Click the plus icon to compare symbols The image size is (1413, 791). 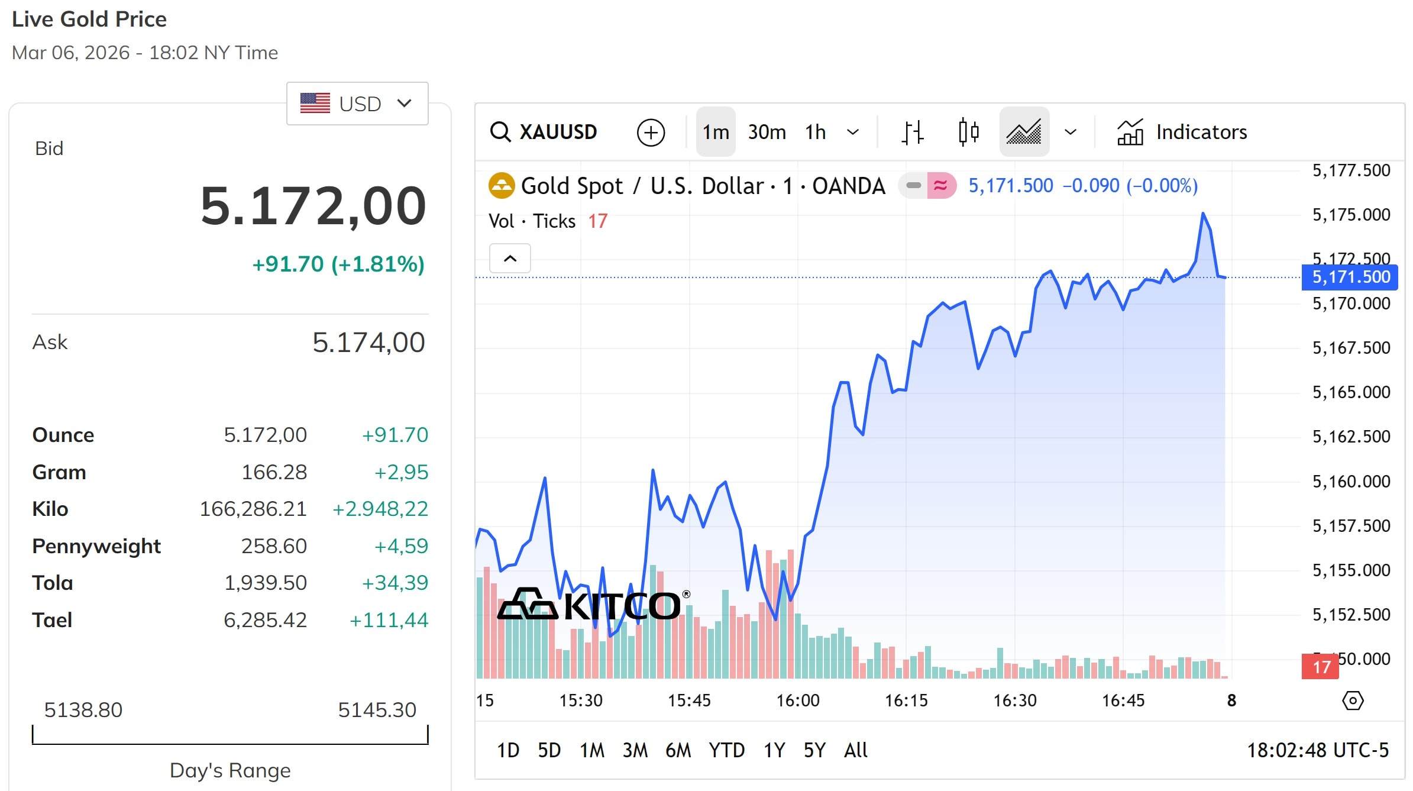point(651,131)
